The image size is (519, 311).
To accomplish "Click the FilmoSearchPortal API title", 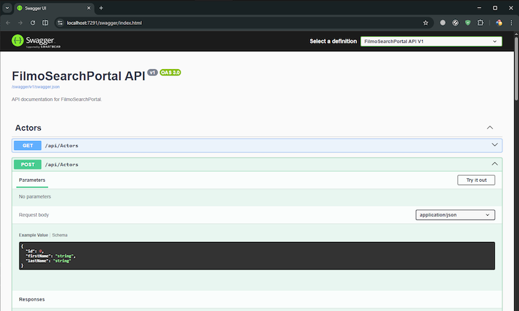I will pos(78,76).
